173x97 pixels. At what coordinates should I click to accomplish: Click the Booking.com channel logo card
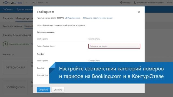point(15,87)
